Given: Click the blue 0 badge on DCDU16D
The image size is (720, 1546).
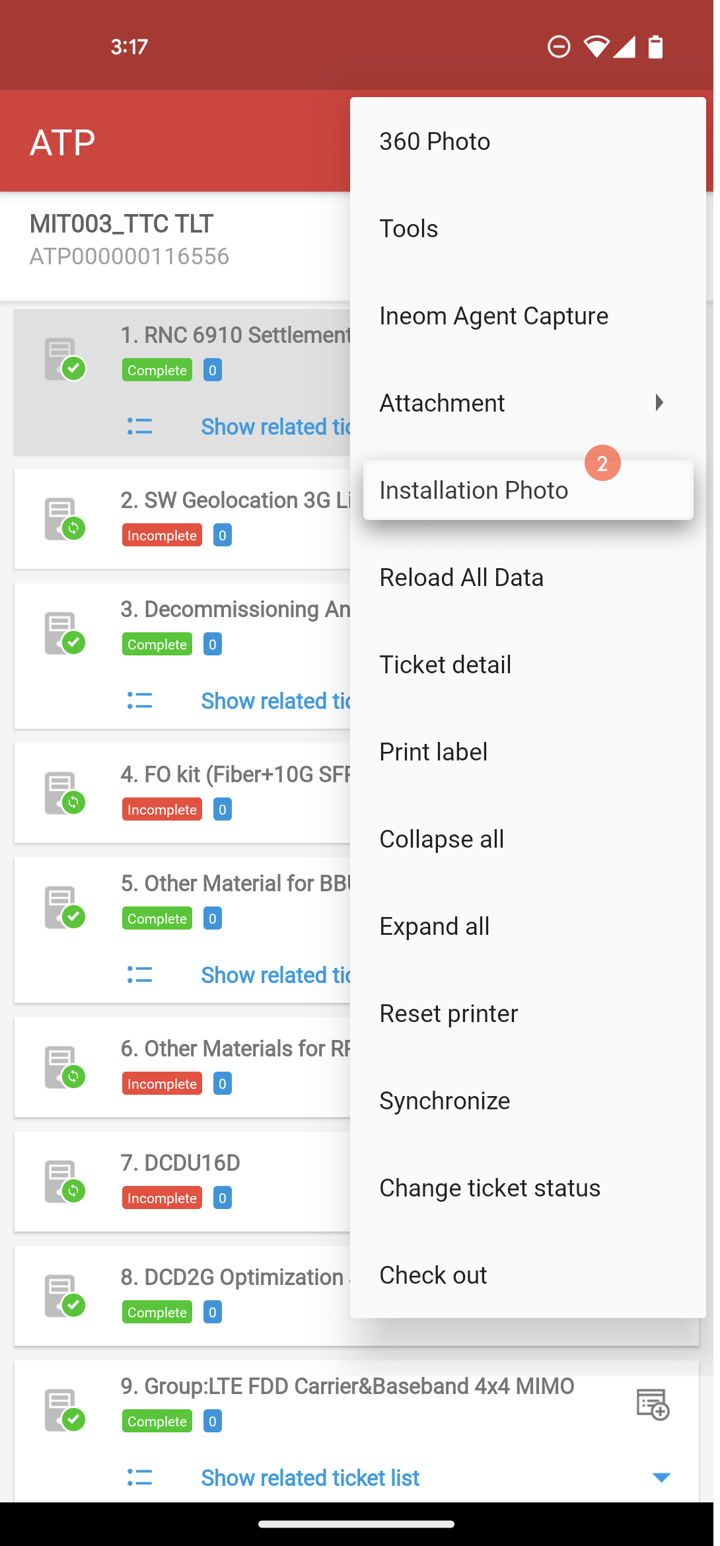Looking at the screenshot, I should 223,1198.
